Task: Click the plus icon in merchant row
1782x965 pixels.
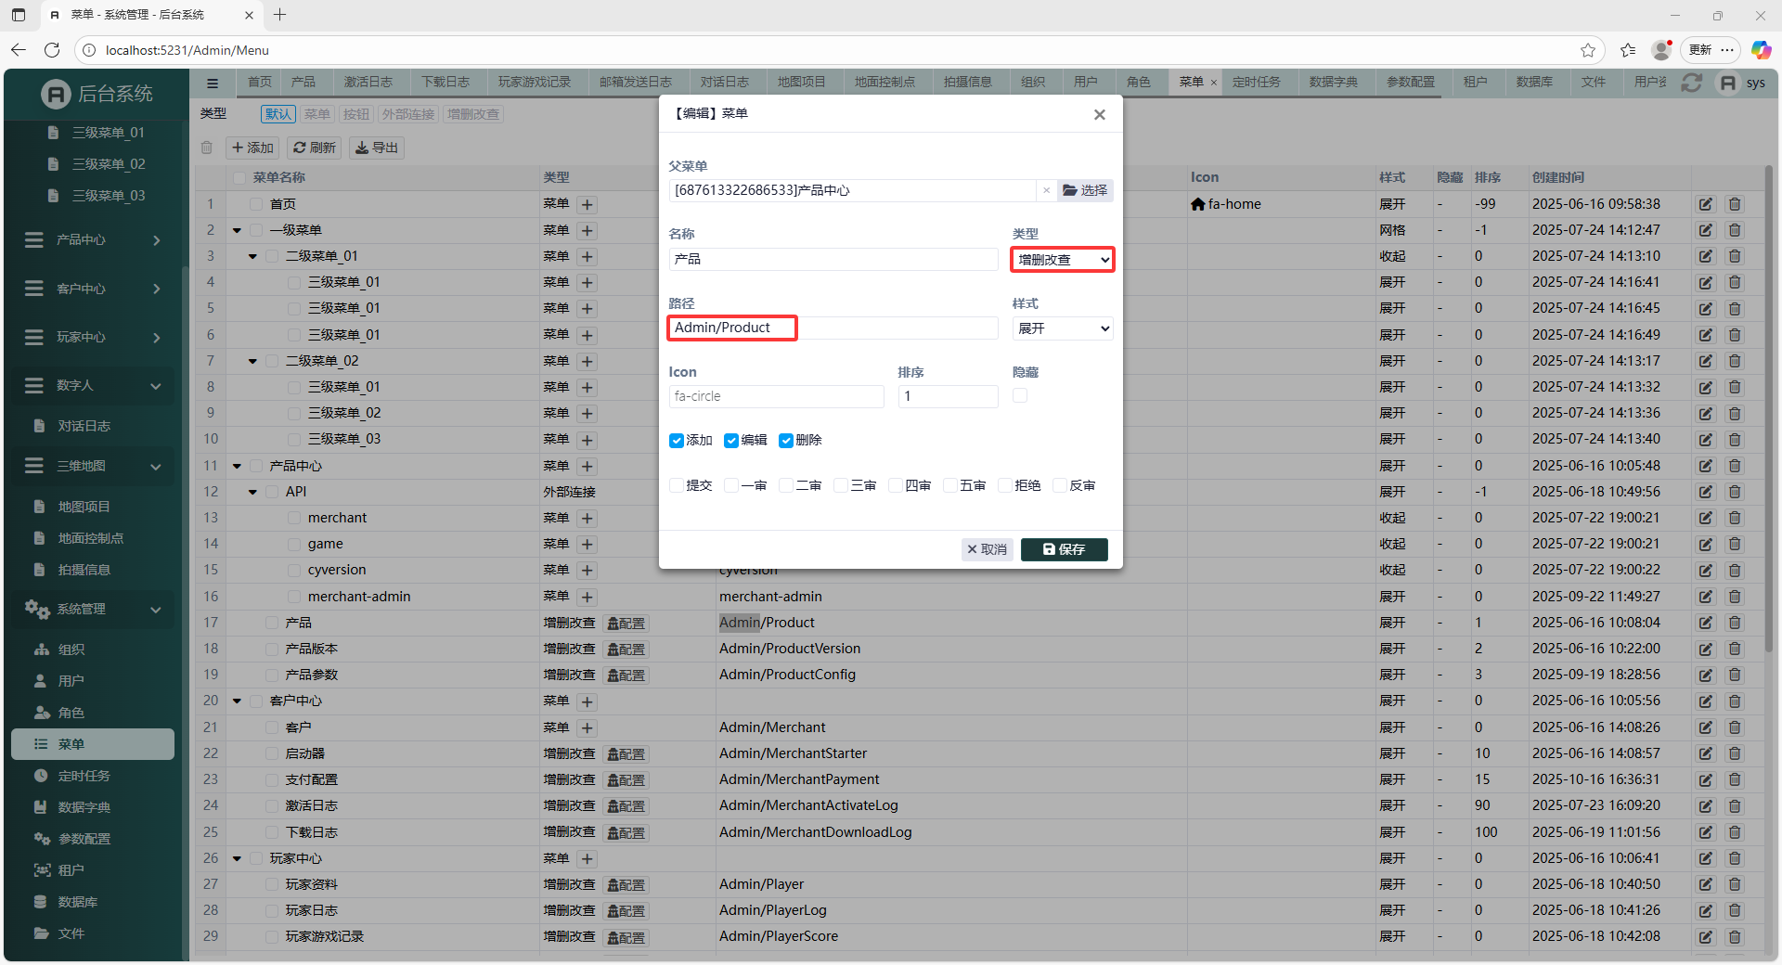Action: tap(587, 519)
